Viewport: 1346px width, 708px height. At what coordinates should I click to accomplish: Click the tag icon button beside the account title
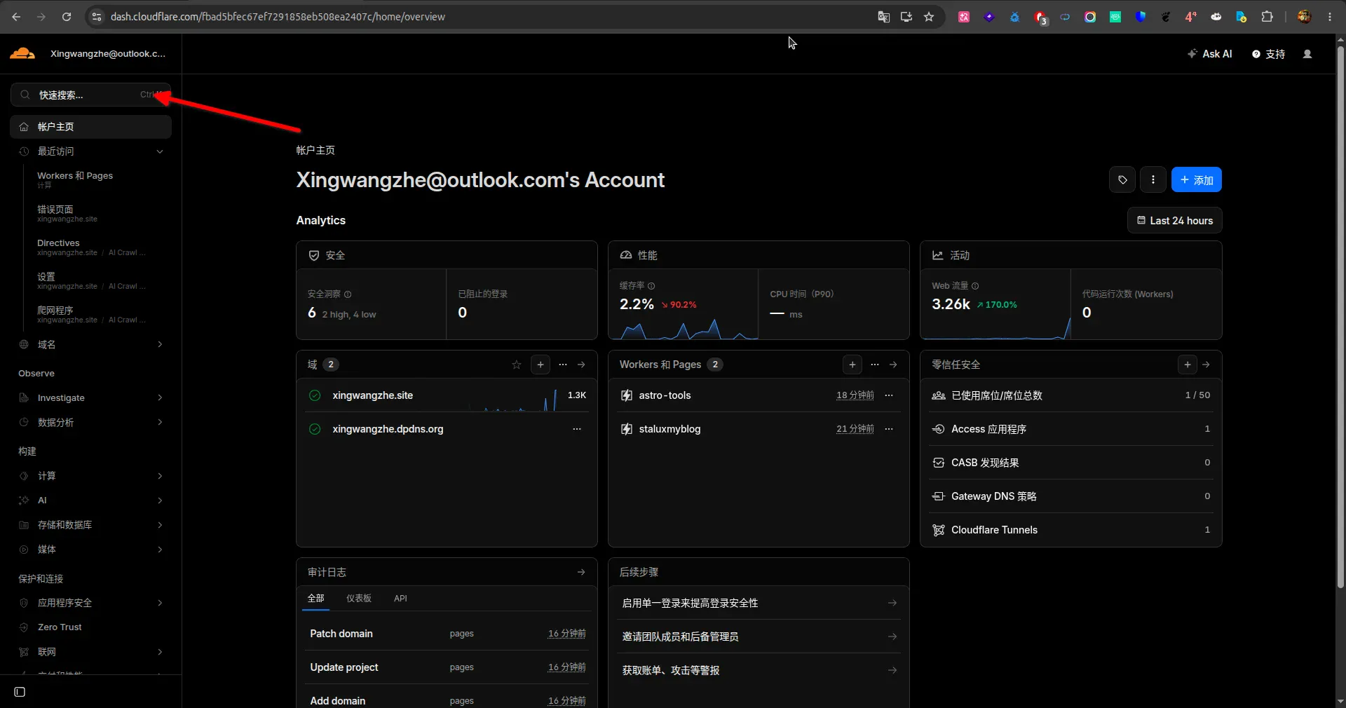point(1122,180)
